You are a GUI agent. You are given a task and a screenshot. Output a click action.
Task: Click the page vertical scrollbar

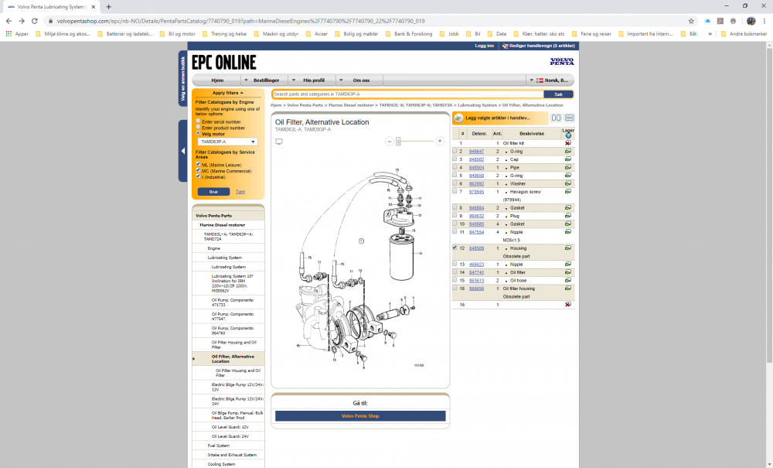tap(770, 205)
